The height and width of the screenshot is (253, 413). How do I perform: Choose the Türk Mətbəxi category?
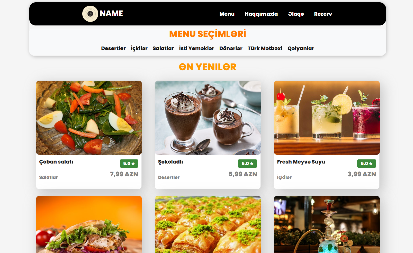pyautogui.click(x=265, y=48)
